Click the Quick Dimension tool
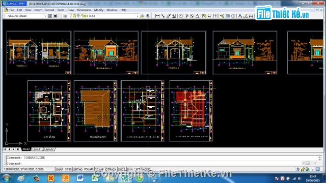 pos(204,16)
